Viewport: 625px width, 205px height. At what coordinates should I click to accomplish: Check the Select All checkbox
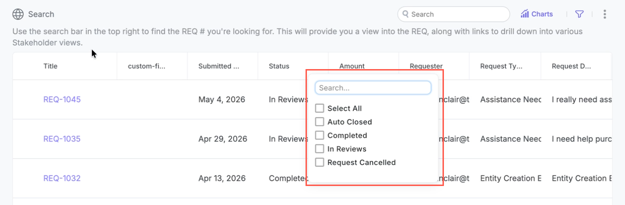[319, 108]
